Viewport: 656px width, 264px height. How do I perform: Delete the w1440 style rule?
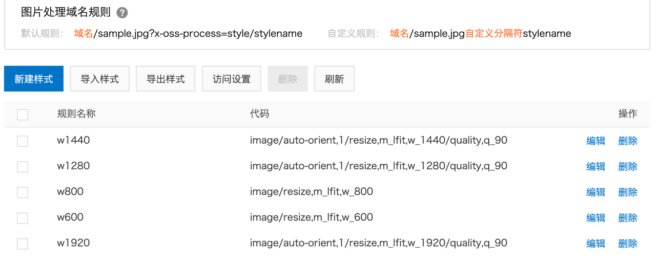[x=628, y=141]
